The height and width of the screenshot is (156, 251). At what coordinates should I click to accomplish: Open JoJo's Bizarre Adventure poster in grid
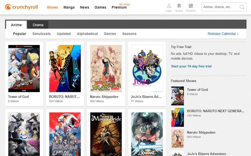(x=147, y=68)
